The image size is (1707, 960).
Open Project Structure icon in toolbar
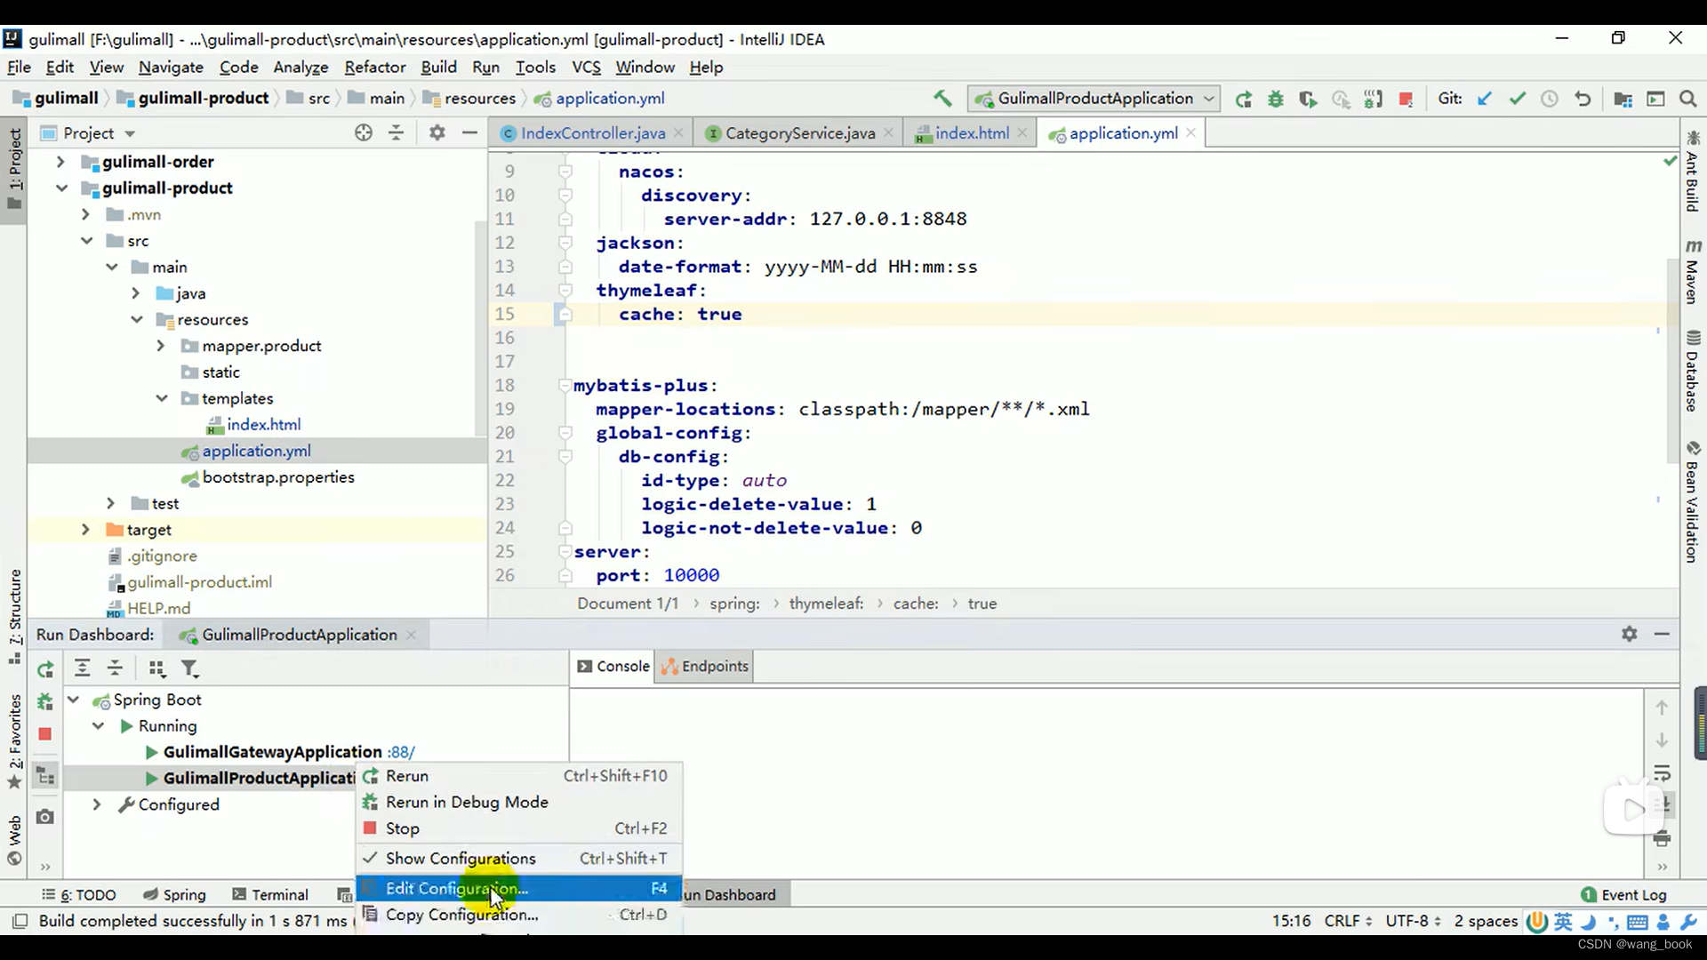(1623, 99)
